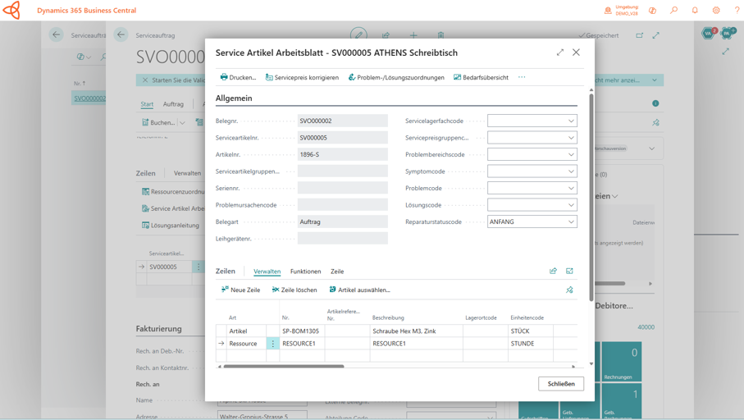Click the 40000 value link
This screenshot has height=420, width=744.
click(x=646, y=327)
